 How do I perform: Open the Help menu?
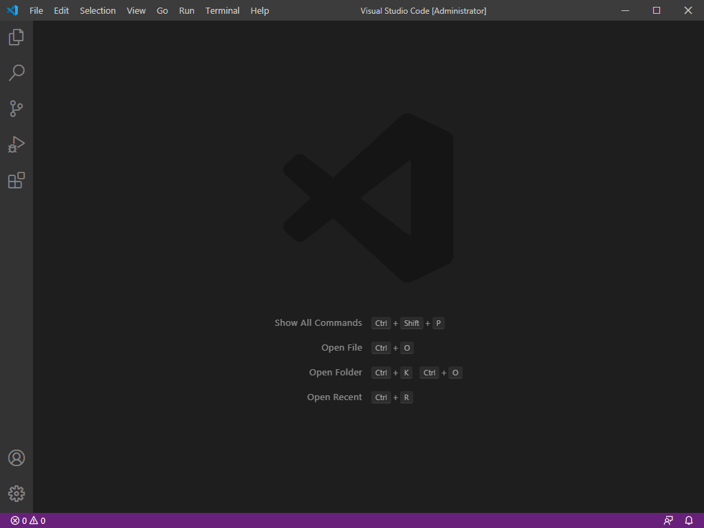pyautogui.click(x=259, y=10)
